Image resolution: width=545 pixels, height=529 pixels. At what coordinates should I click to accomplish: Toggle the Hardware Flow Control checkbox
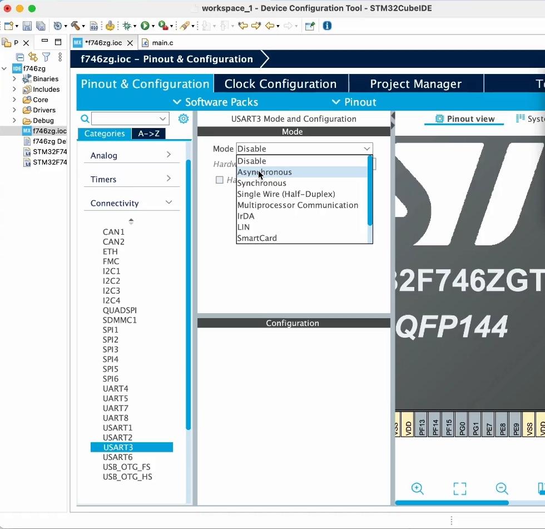[x=219, y=180]
